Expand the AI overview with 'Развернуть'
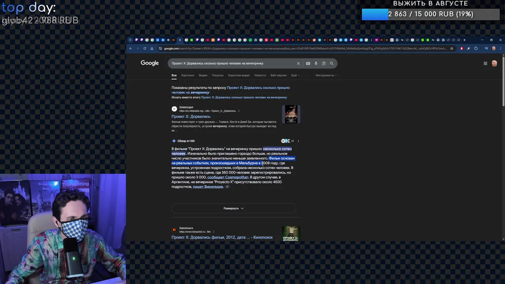This screenshot has width=505, height=284. 234,208
